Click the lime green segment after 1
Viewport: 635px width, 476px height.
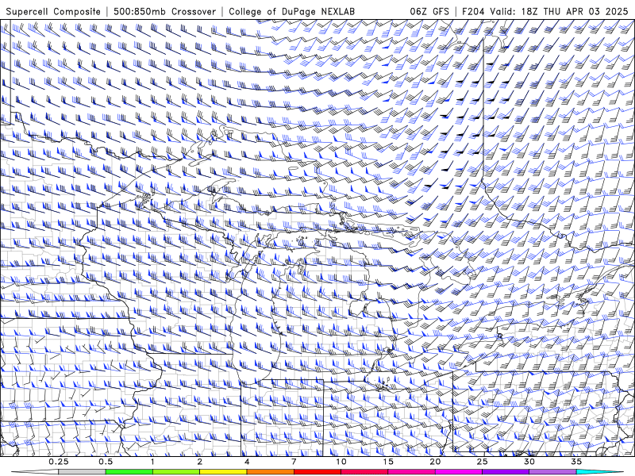pyautogui.click(x=176, y=472)
